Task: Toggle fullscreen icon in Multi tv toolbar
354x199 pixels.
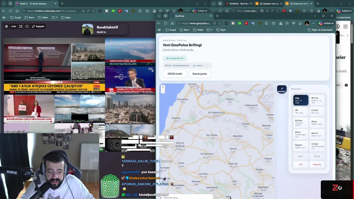Action: (21, 26)
